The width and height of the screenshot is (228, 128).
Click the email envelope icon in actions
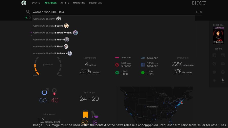pos(223,64)
